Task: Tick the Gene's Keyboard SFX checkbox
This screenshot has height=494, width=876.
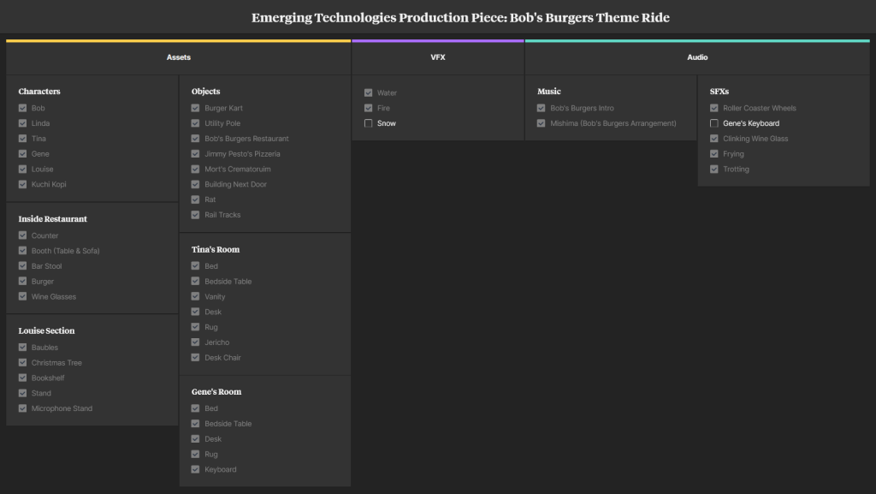Action: tap(714, 123)
